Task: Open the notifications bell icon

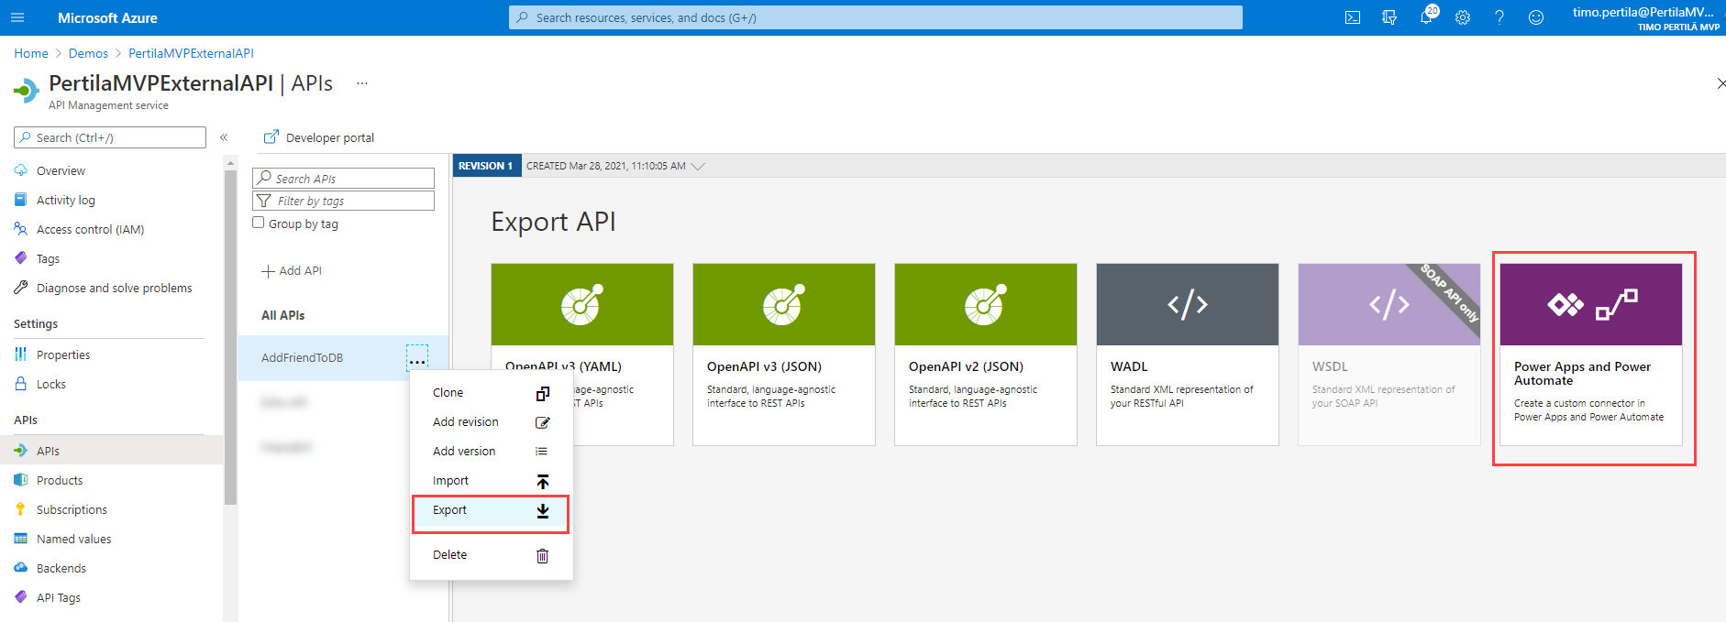Action: click(1426, 17)
